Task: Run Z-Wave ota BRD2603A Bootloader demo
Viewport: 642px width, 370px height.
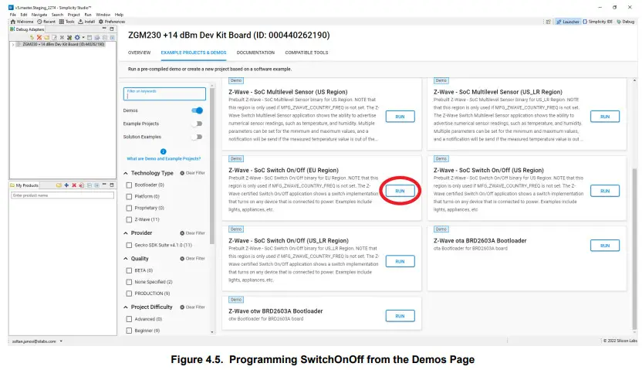Action: coord(605,246)
